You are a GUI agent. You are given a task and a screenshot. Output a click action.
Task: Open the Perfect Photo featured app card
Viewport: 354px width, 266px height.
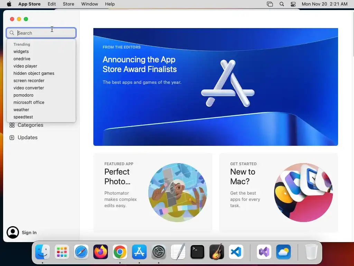click(152, 193)
